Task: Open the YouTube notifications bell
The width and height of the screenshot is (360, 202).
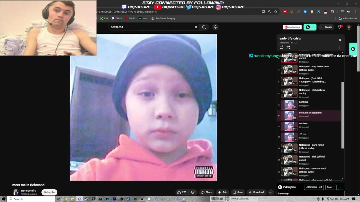Action: coord(339,27)
